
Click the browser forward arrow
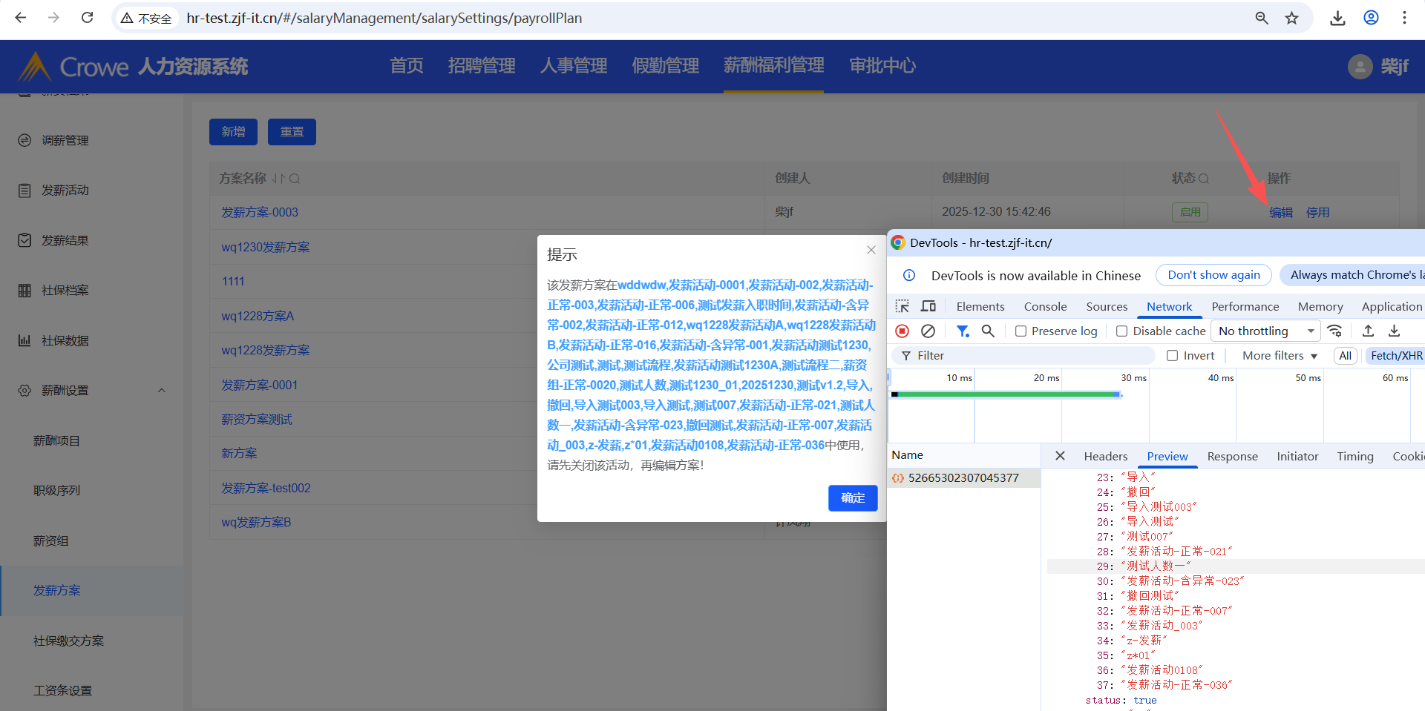53,18
